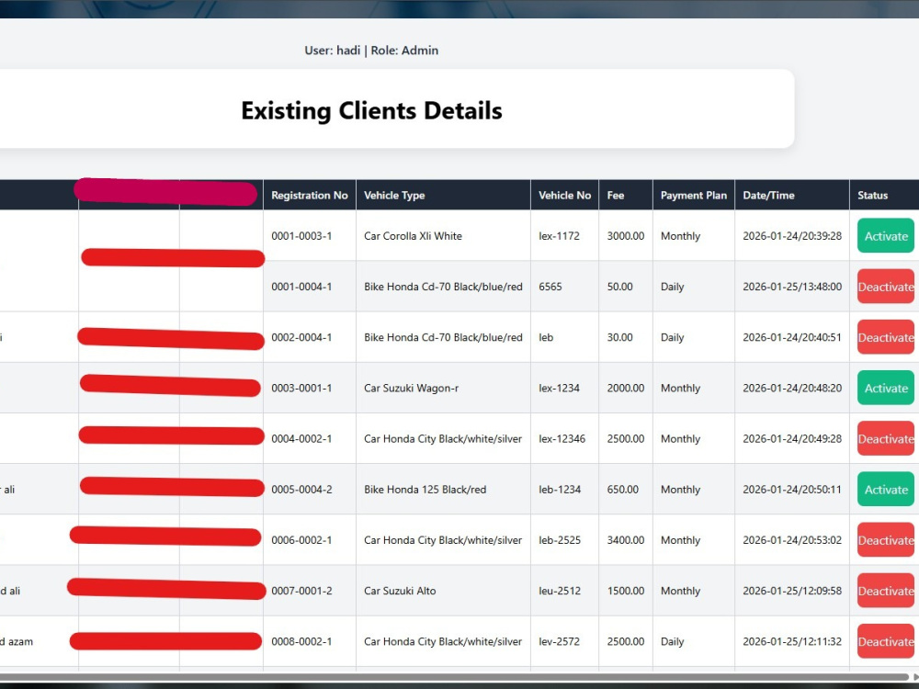The image size is (919, 689).
Task: Click vehicle number lev-2572
Action: pyautogui.click(x=559, y=641)
